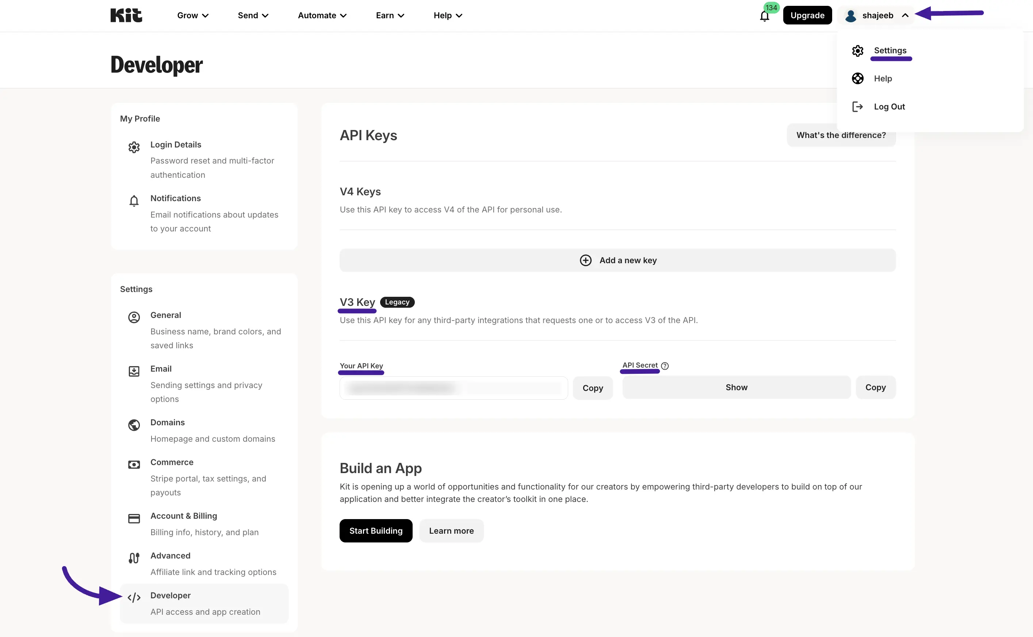This screenshot has height=637, width=1033.
Task: Select Help from the account menu
Action: tap(883, 79)
